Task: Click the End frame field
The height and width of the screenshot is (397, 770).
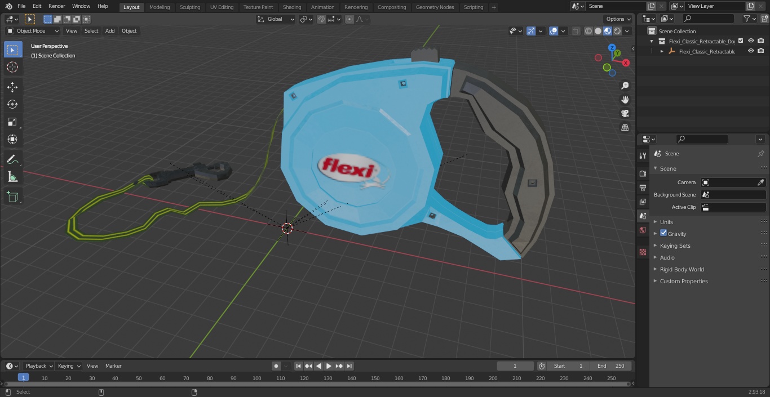Action: (x=611, y=366)
